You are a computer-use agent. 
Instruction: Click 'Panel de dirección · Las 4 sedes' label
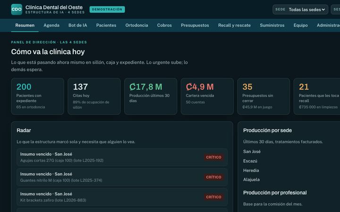[49, 42]
